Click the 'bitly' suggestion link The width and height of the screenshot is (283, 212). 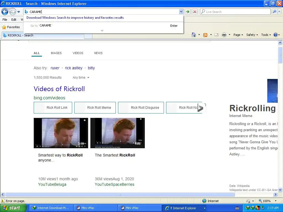(x=91, y=68)
